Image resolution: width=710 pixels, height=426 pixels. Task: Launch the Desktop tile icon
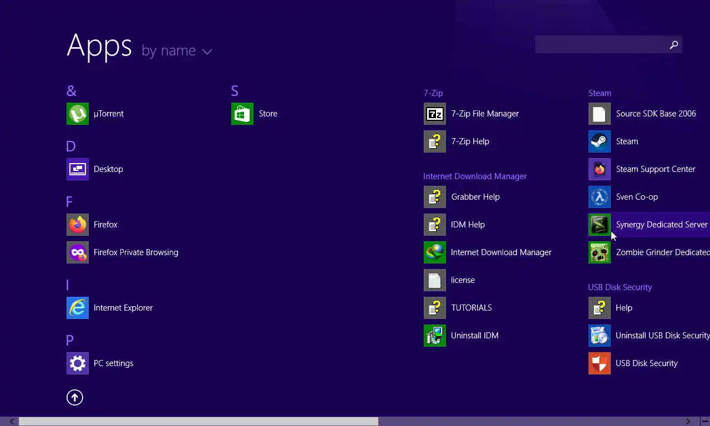pos(78,169)
